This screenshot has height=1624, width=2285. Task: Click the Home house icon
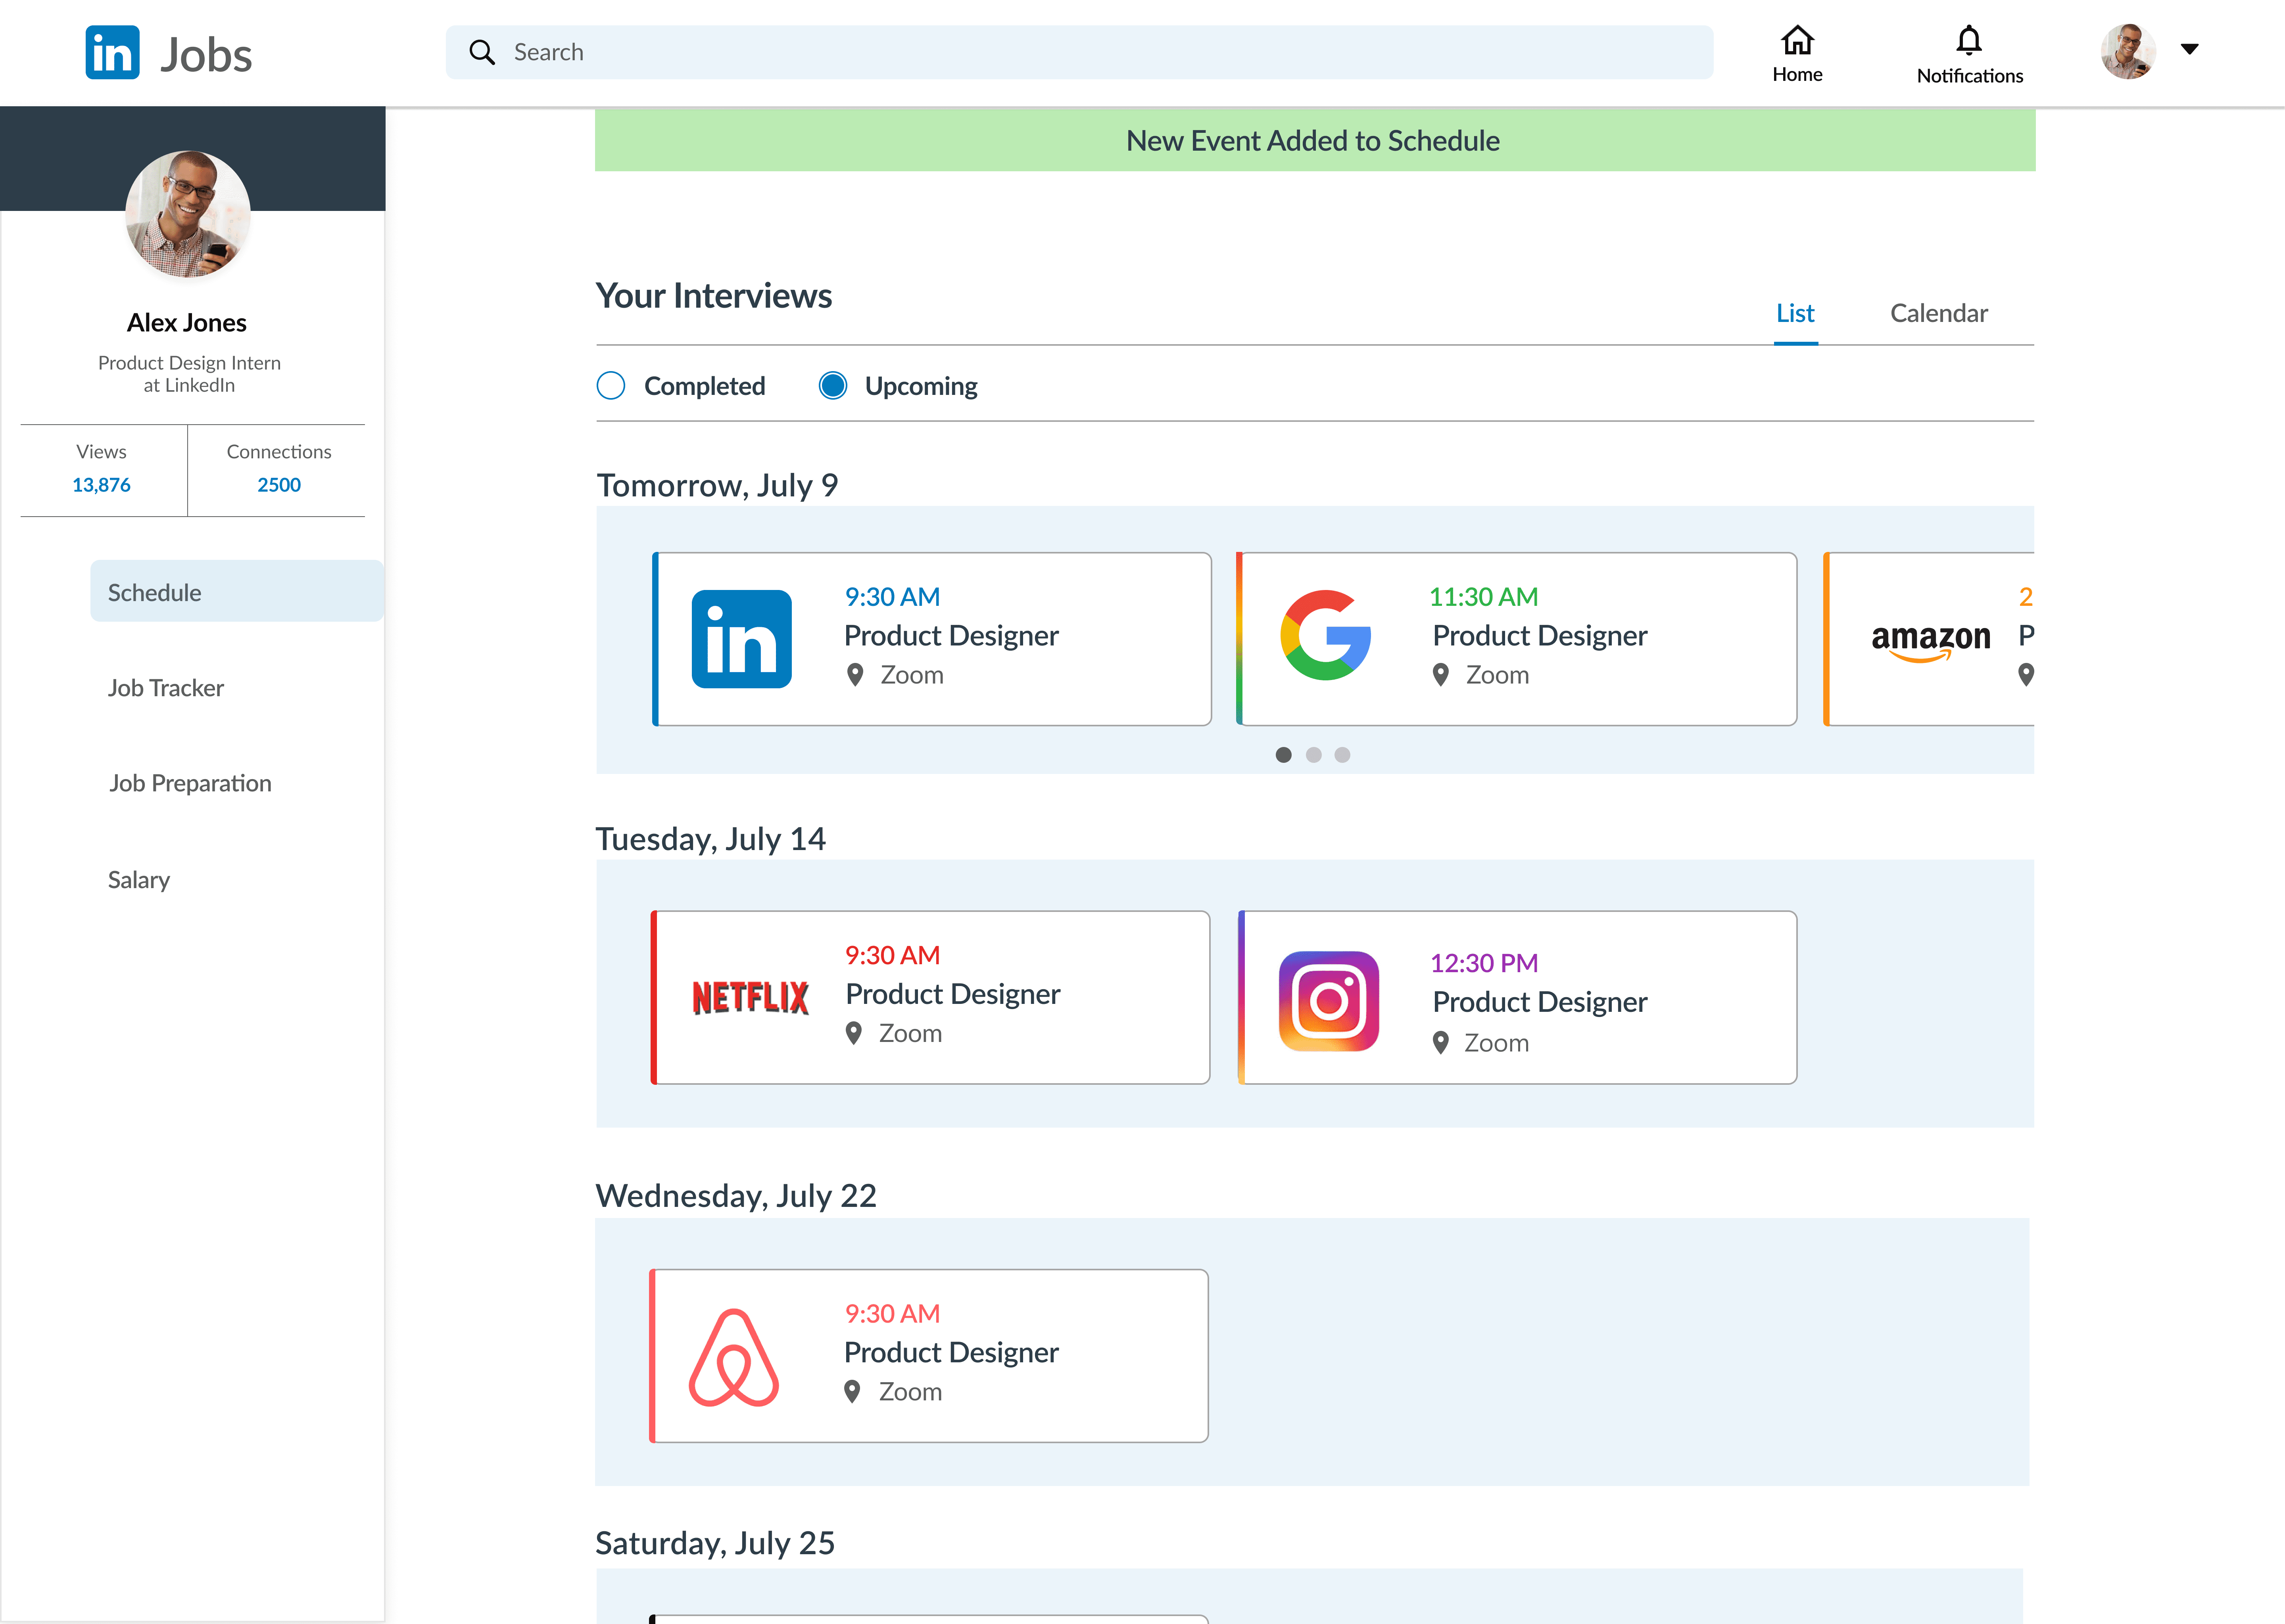point(1797,41)
